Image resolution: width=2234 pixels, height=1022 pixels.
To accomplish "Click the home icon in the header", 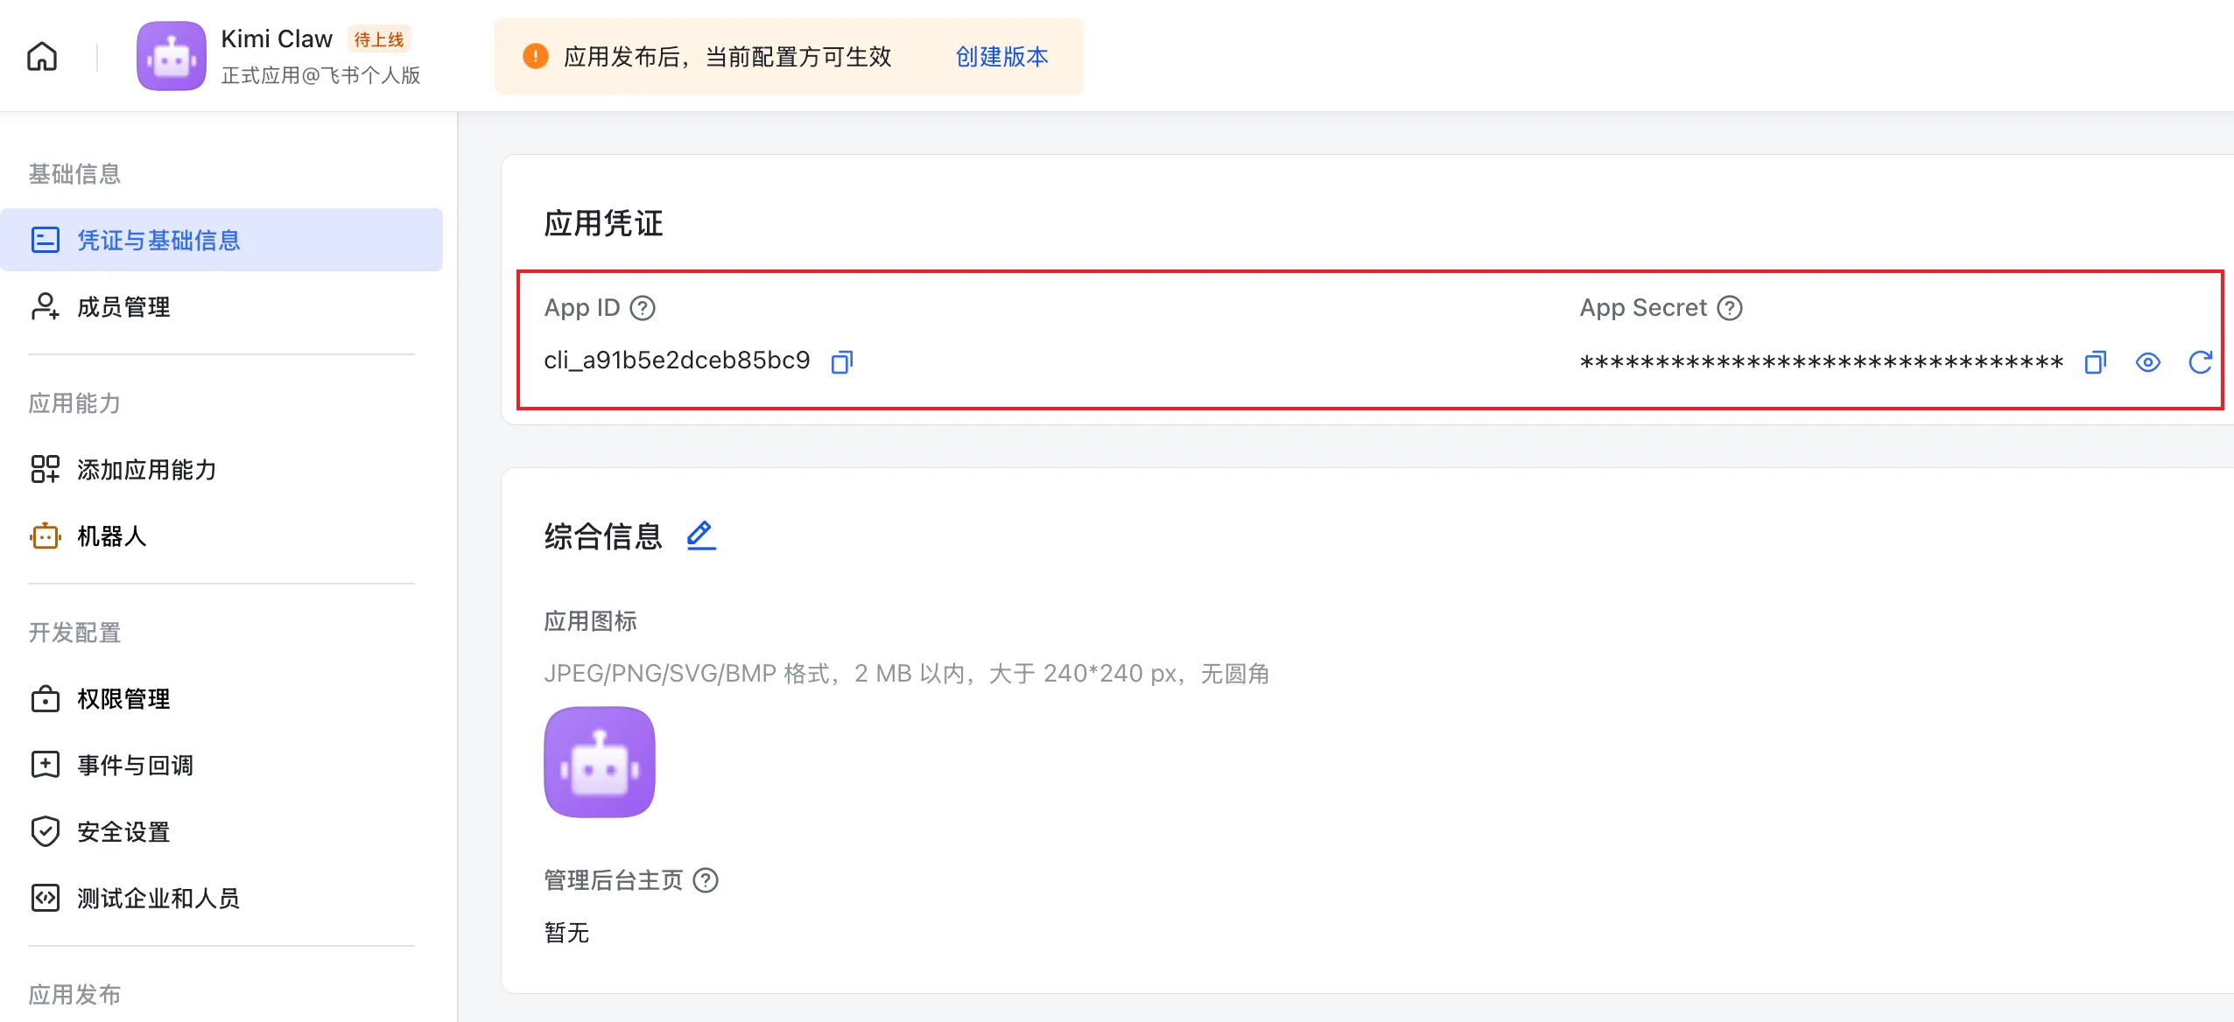I will click(x=42, y=57).
